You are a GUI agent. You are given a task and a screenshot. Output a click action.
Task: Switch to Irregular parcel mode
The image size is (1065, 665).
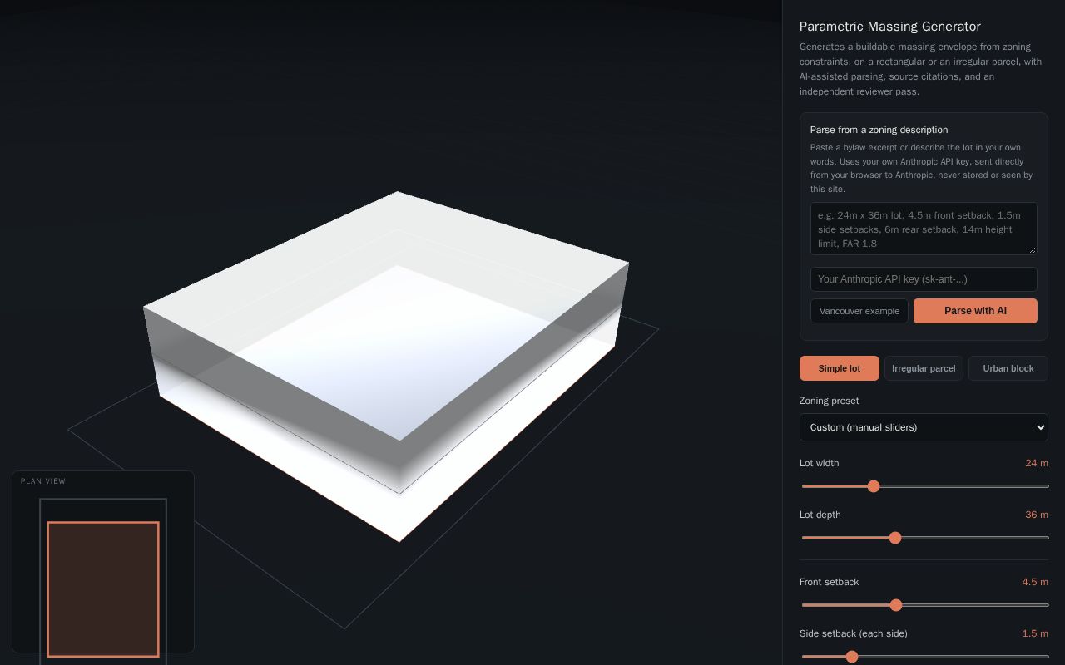pos(924,368)
